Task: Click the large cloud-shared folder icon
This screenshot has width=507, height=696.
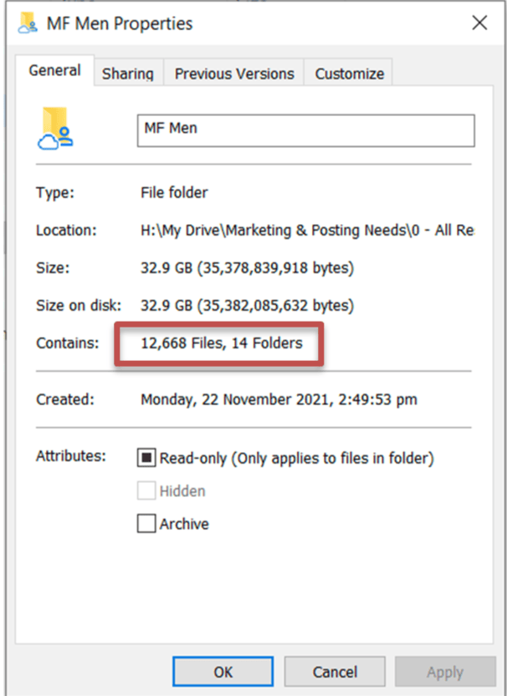Action: pos(55,129)
